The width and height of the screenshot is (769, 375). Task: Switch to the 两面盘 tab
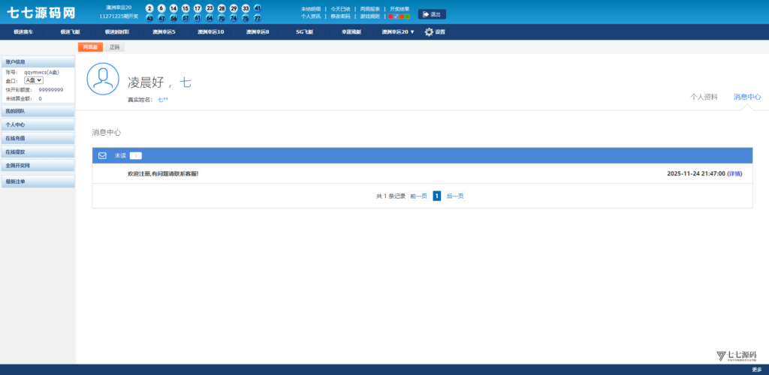(x=90, y=47)
